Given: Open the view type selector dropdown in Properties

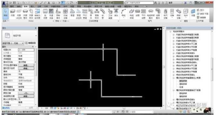Looking at the screenshot, I should (36, 36).
